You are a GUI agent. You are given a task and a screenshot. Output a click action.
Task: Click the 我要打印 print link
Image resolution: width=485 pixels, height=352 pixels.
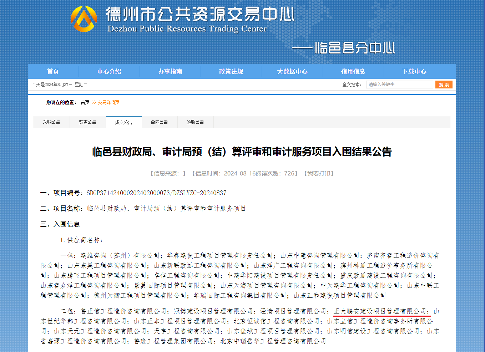[x=319, y=173]
